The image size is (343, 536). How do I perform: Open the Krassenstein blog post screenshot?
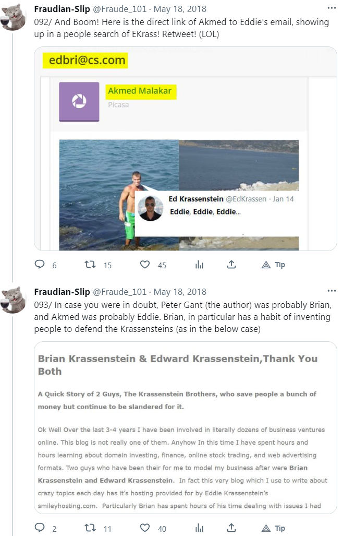(x=185, y=428)
